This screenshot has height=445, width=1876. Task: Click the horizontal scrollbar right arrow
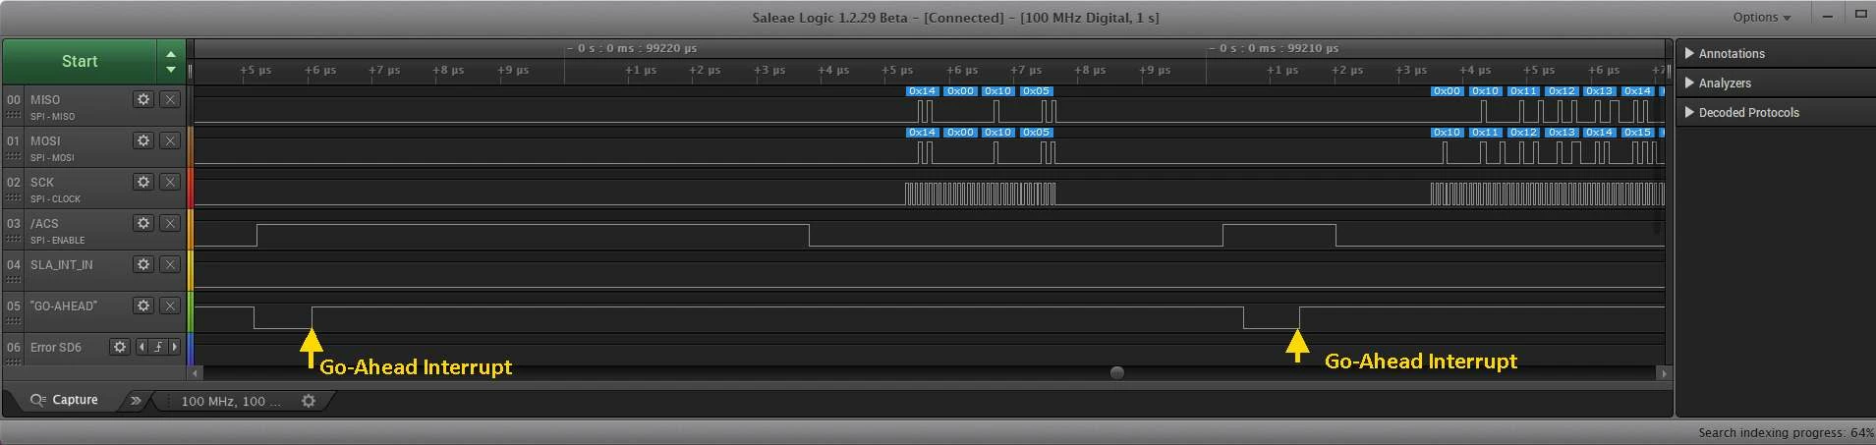1664,373
